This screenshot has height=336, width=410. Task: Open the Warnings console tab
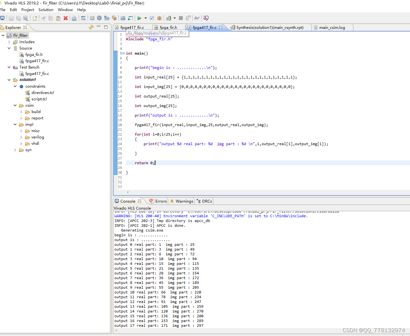point(184,201)
